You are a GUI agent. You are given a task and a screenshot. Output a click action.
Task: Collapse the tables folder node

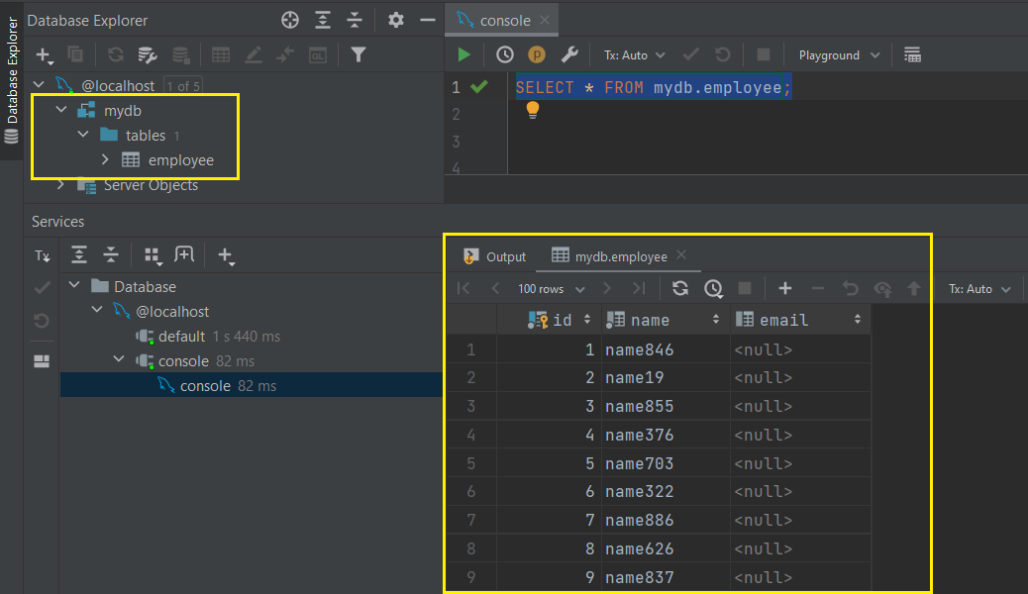click(83, 135)
